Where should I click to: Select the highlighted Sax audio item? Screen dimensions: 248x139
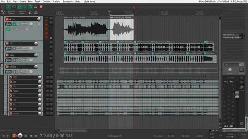coord(122,29)
